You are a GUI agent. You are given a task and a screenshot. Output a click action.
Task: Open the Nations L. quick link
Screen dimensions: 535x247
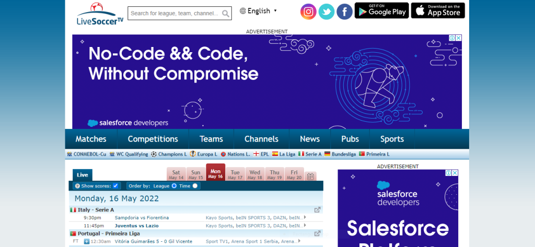(235, 154)
